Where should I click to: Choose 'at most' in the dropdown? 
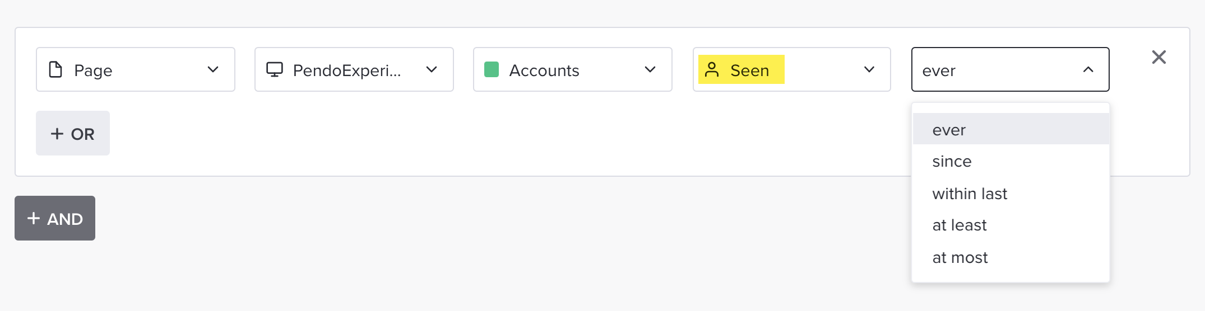[x=1011, y=257]
